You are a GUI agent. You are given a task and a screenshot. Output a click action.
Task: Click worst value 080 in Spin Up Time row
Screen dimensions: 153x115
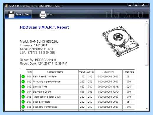click(x=90, y=87)
